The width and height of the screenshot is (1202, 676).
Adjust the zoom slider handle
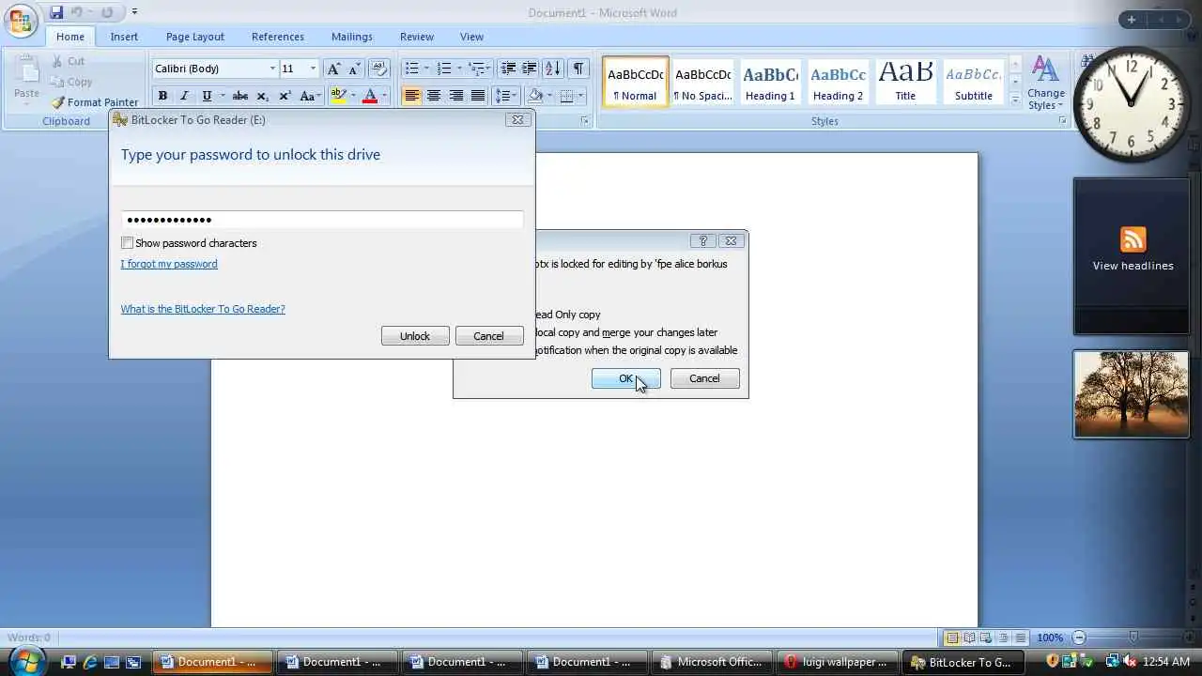click(1133, 638)
